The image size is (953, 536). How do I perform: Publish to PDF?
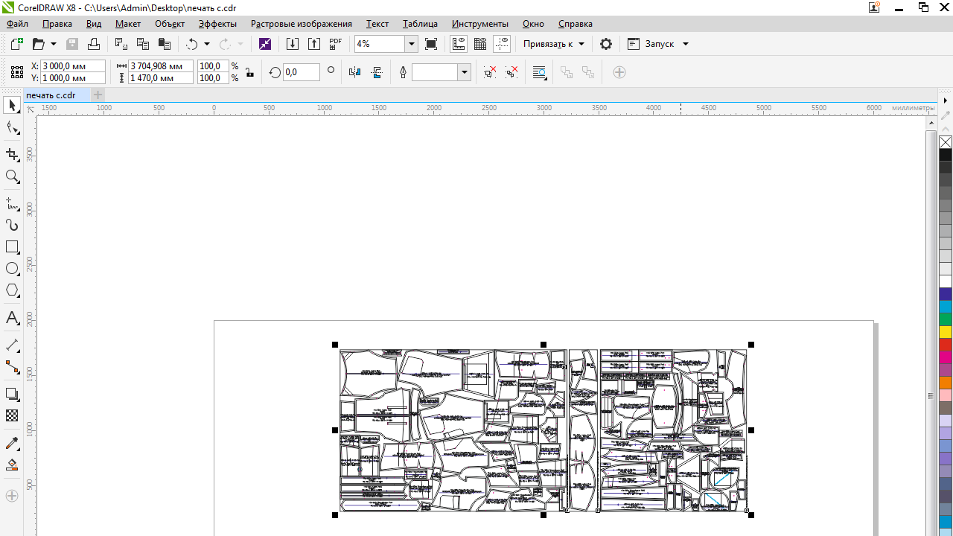[336, 44]
